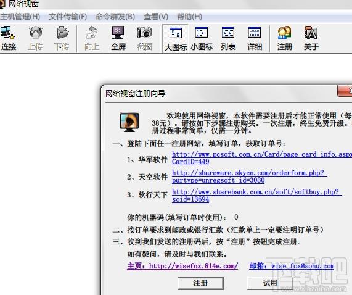This screenshot has height=295, width=352.
Task: Click the 上传 (Upload) toolbar icon
Action: pos(36,38)
